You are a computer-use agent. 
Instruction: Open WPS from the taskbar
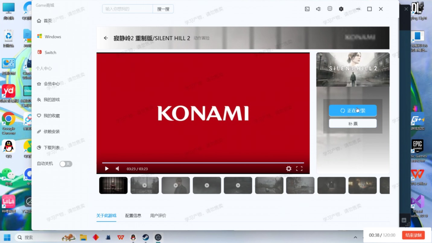tap(121, 238)
